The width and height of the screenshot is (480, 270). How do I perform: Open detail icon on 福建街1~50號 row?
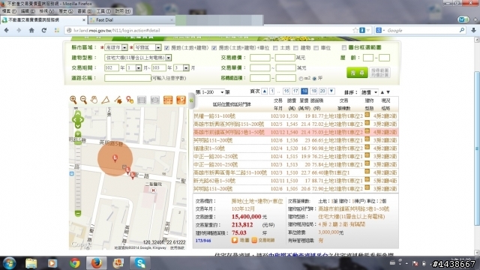pos(367,148)
